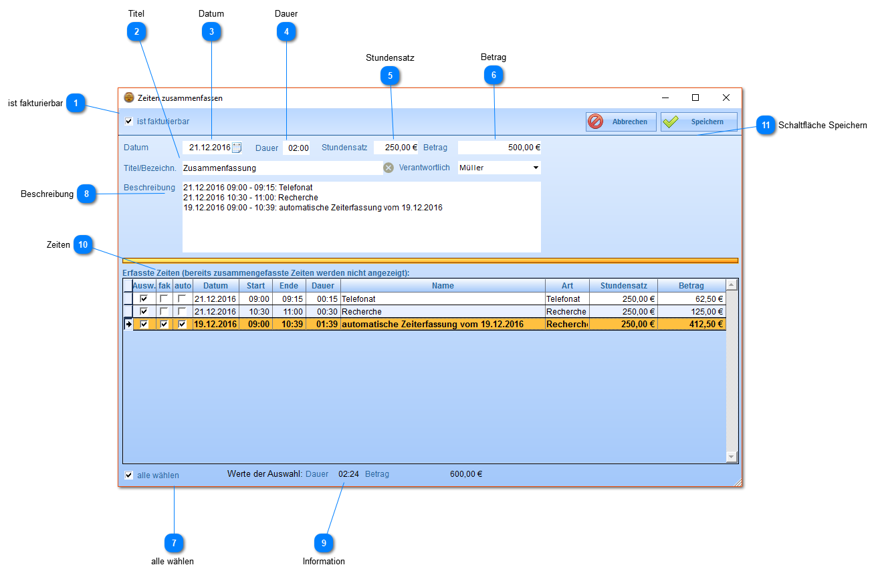The height and width of the screenshot is (577, 878).
Task: Click the 09:15 Ende cell
Action: [289, 299]
